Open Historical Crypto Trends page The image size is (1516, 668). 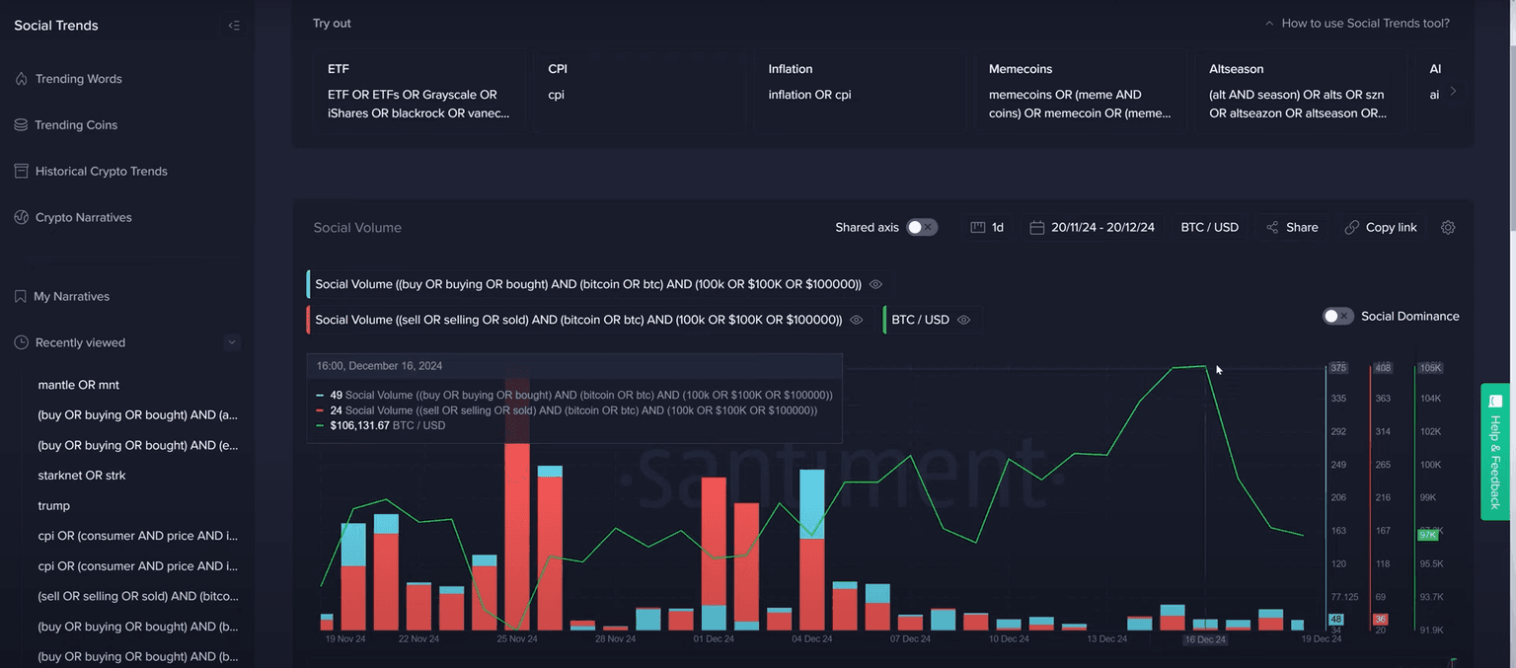pyautogui.click(x=101, y=172)
